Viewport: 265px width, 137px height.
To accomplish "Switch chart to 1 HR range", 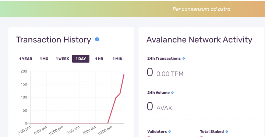I will click(x=99, y=59).
